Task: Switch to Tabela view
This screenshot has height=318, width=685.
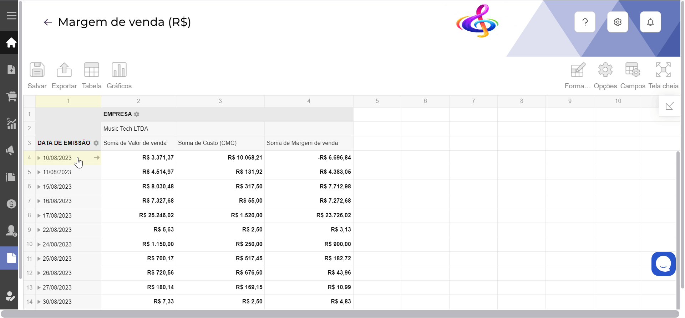Action: coord(92,70)
